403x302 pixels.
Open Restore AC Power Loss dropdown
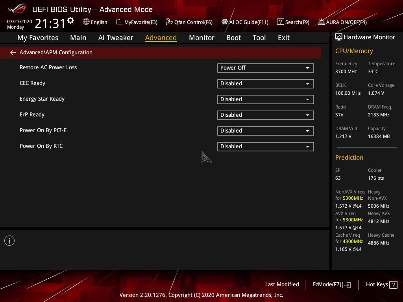point(266,68)
